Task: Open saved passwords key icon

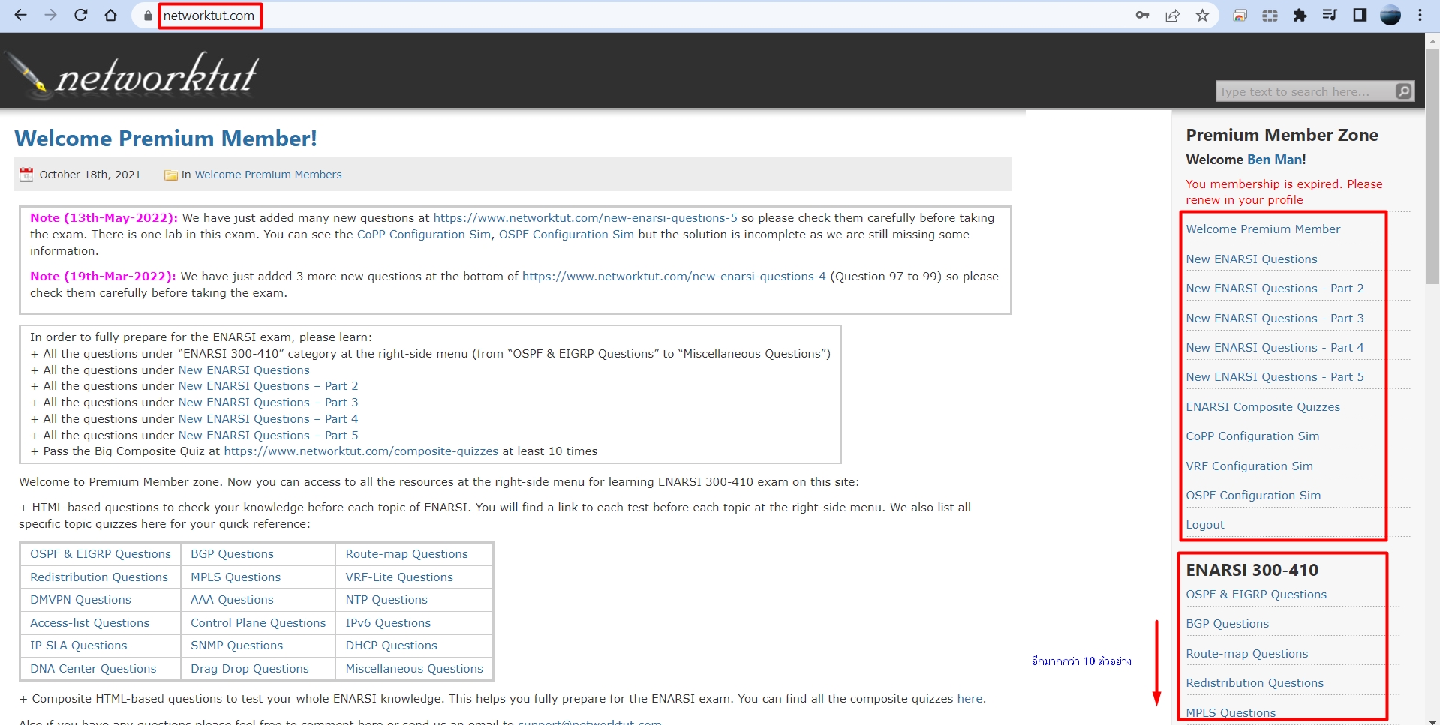Action: tap(1142, 15)
